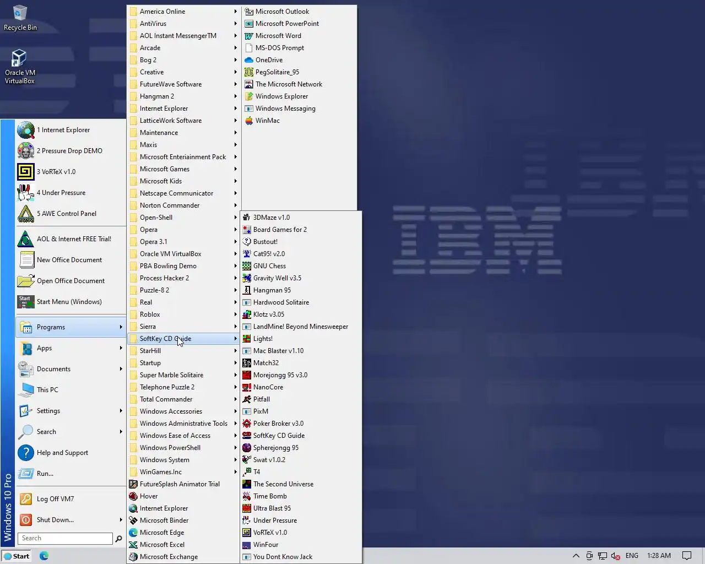Expand the America Online folder arrow
This screenshot has width=705, height=564.
[235, 12]
